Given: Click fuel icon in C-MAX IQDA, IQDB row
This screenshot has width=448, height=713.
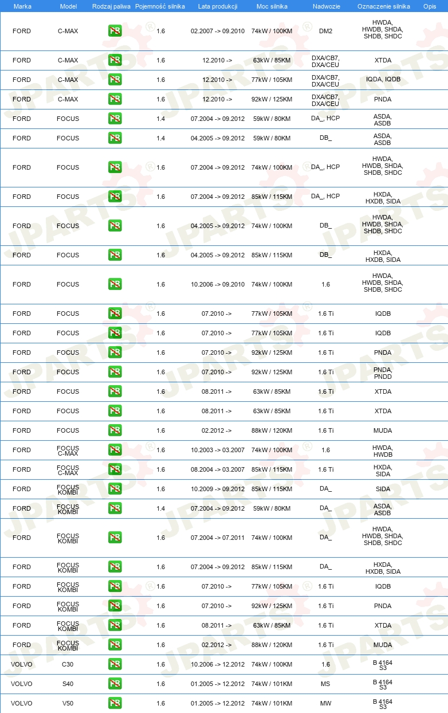Looking at the screenshot, I should tap(115, 80).
